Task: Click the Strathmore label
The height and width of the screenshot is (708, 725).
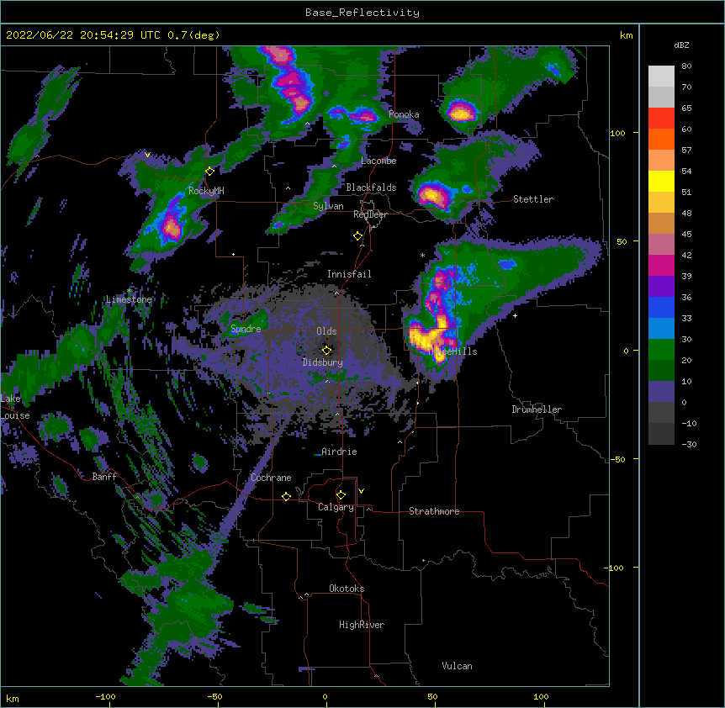Action: pos(434,511)
